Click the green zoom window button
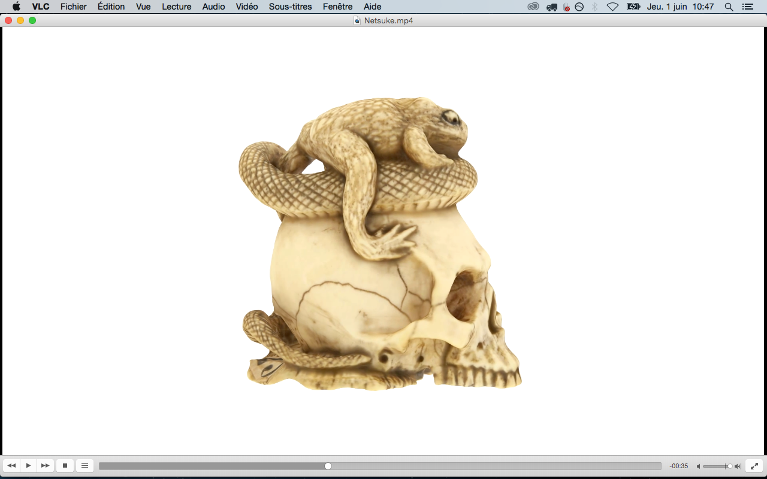 point(32,20)
